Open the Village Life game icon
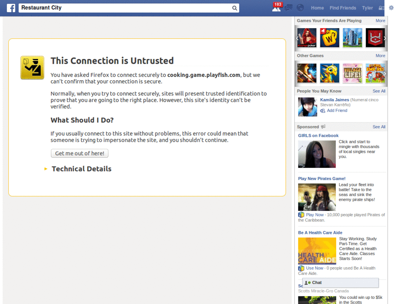 tap(352, 73)
